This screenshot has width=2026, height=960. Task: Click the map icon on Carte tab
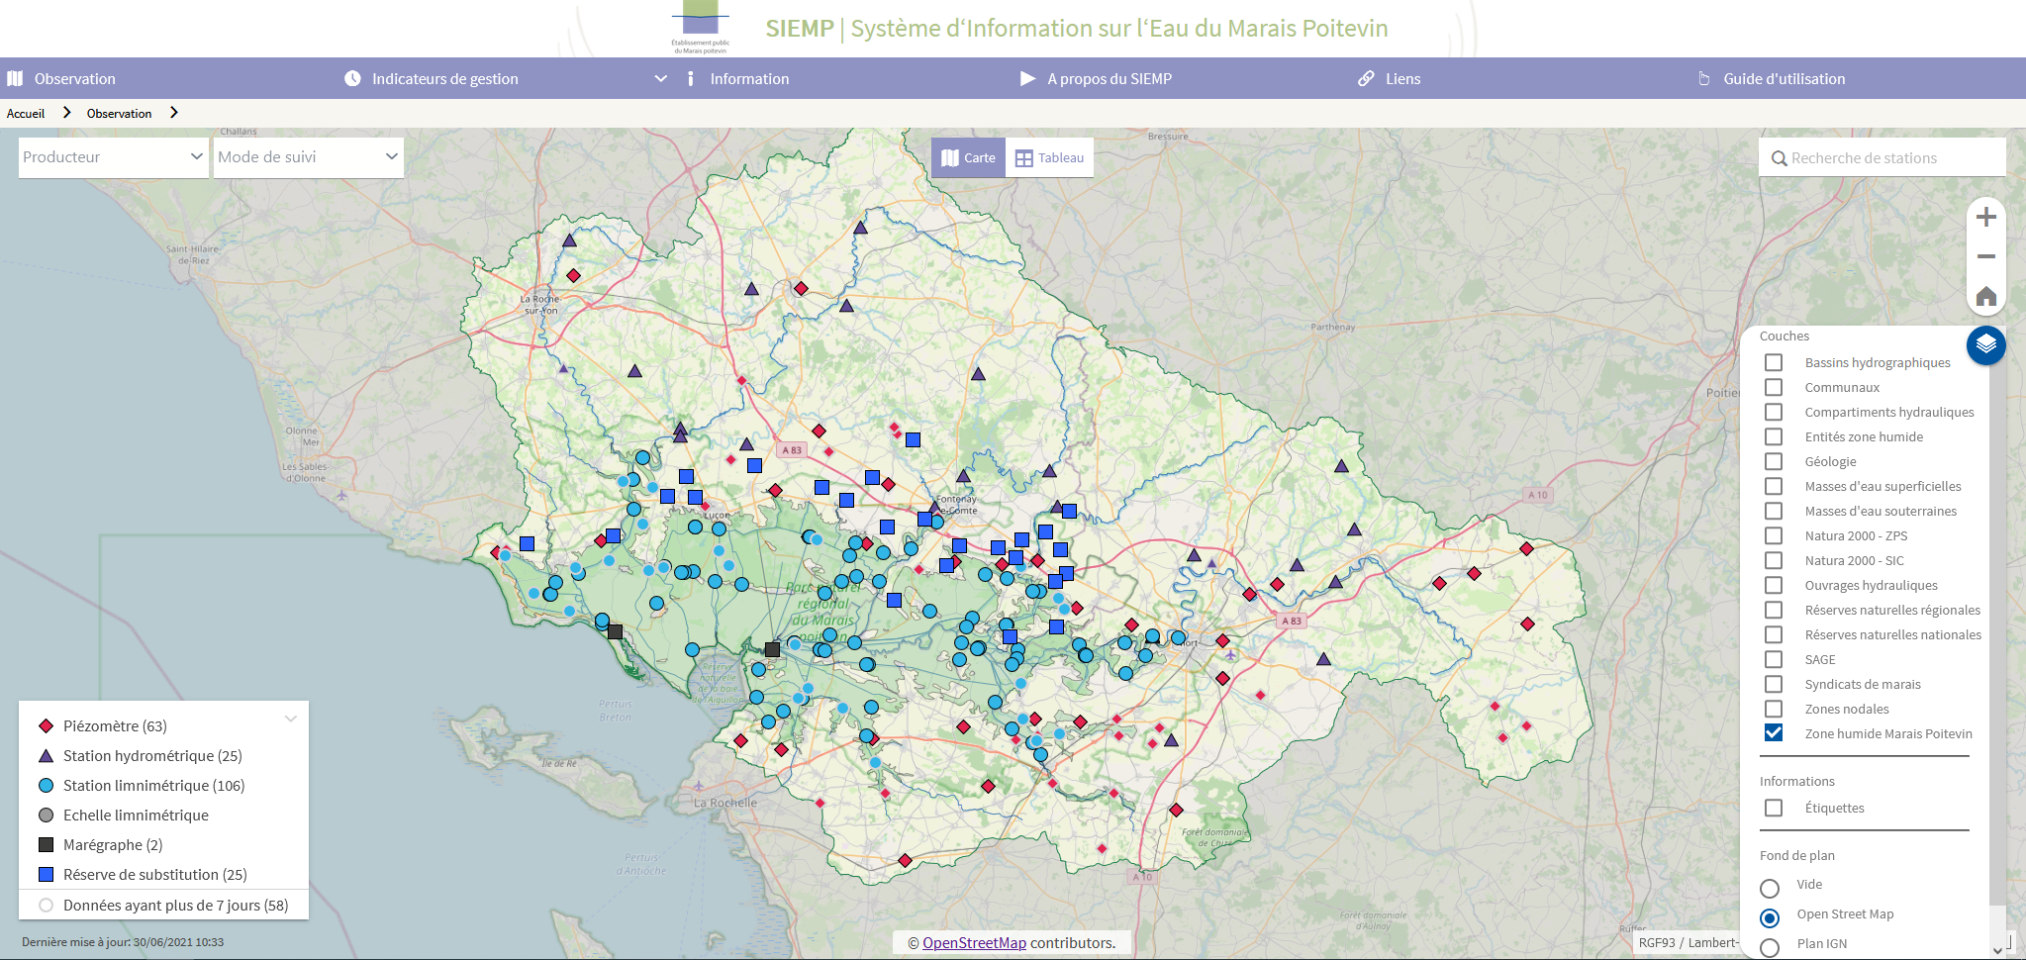click(950, 157)
